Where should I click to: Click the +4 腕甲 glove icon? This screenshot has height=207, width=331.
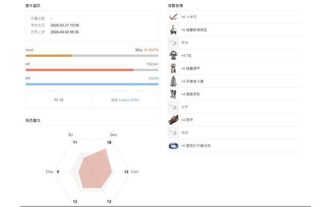(x=173, y=120)
